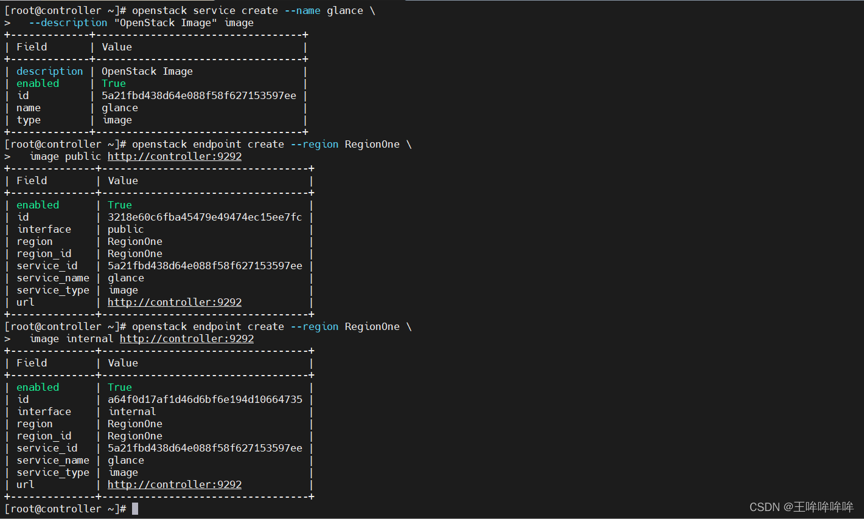
Task: Click the '--name' option in first command
Action: click(302, 10)
